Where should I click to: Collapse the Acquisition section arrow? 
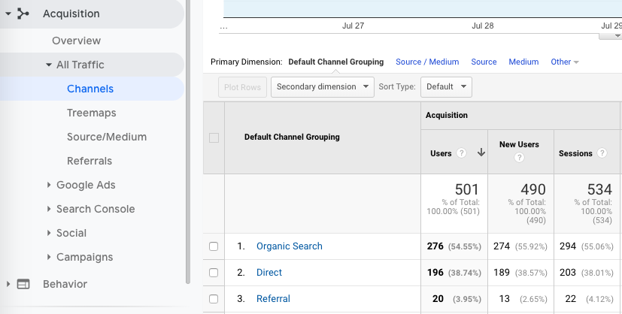8,14
